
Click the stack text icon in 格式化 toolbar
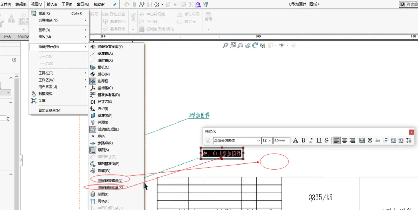click(x=370, y=140)
